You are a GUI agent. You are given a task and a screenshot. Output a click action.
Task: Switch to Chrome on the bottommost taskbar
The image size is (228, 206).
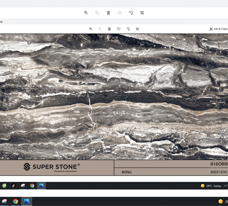(16, 201)
